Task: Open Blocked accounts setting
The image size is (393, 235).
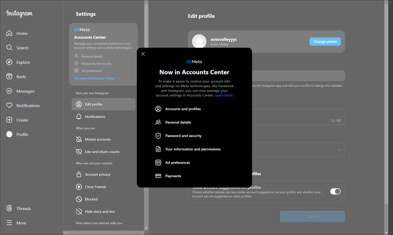Action: (x=103, y=199)
